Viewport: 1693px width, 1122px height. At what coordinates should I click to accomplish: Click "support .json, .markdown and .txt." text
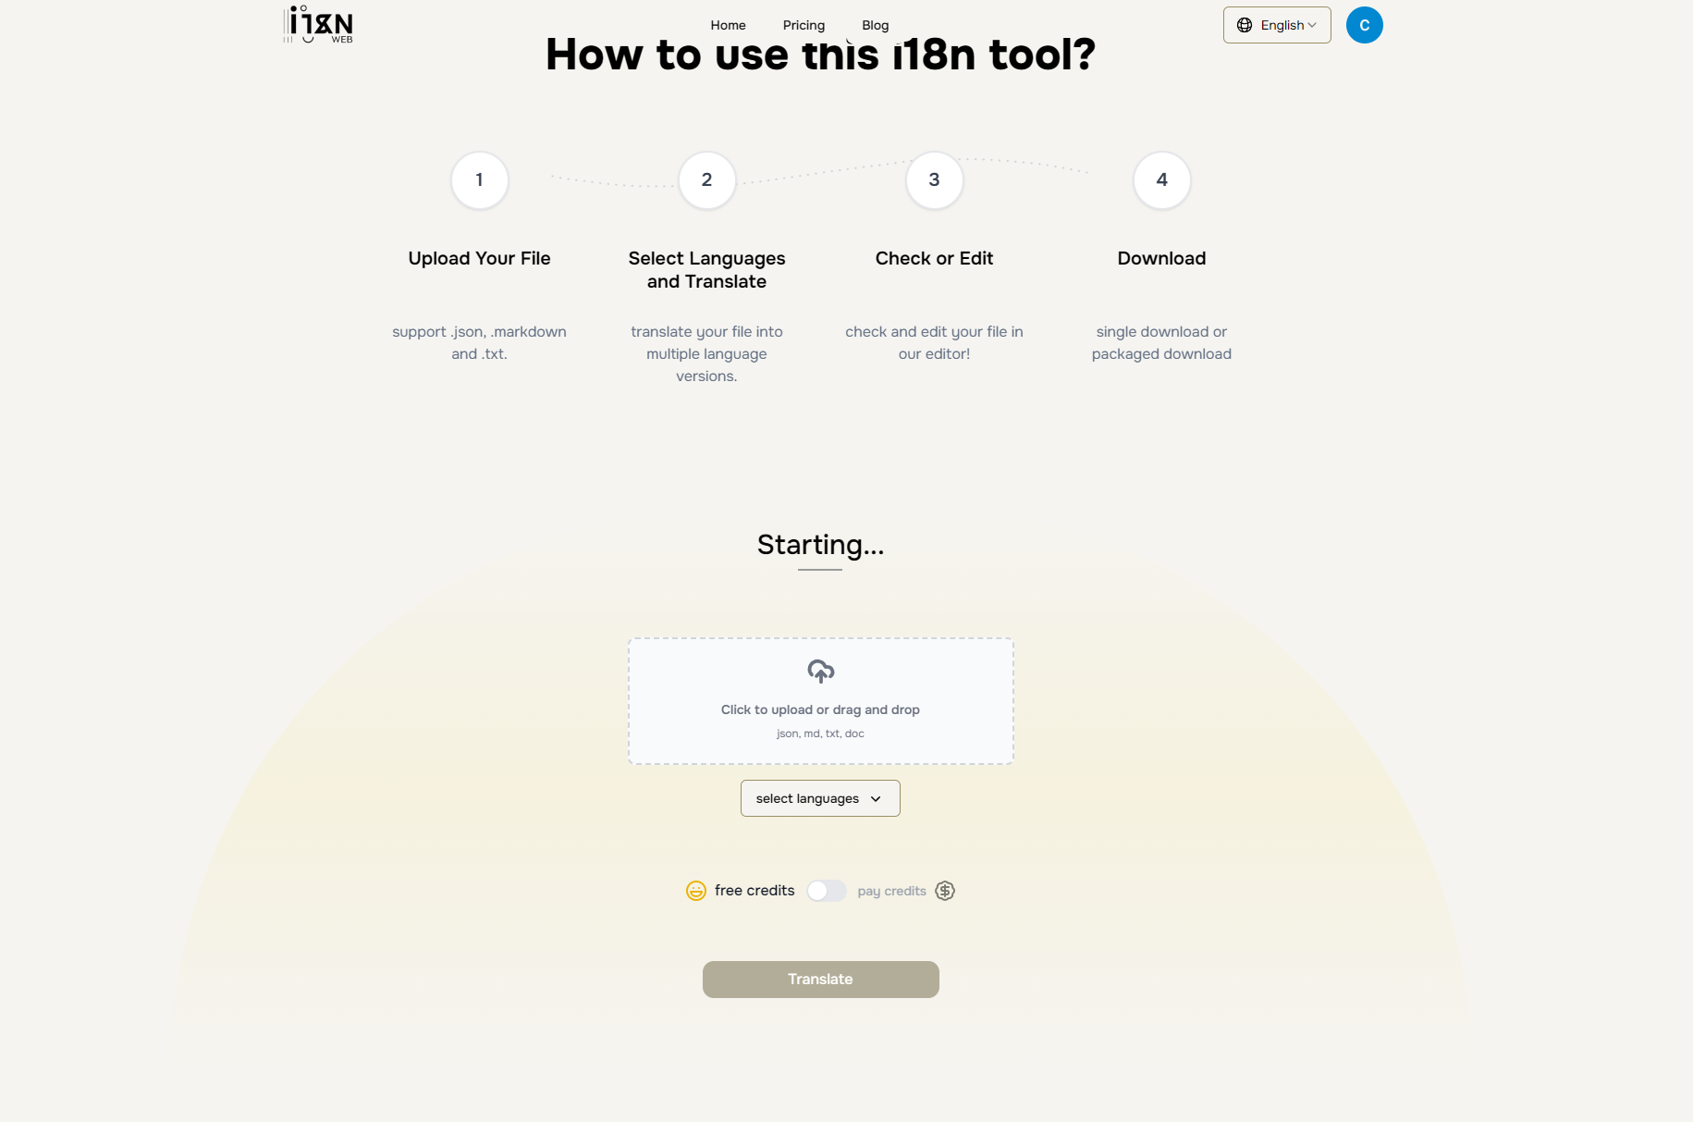[479, 342]
